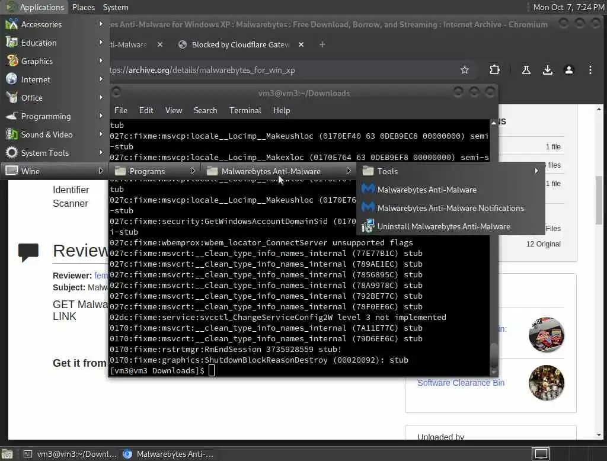Open terminal Search menu
The image size is (607, 461).
[205, 110]
